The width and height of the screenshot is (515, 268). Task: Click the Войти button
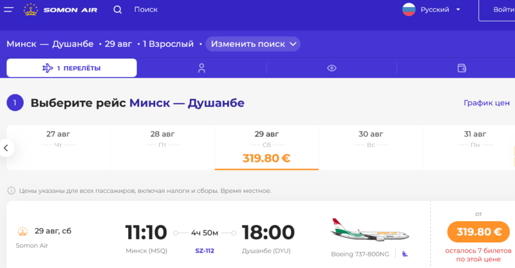click(x=497, y=10)
